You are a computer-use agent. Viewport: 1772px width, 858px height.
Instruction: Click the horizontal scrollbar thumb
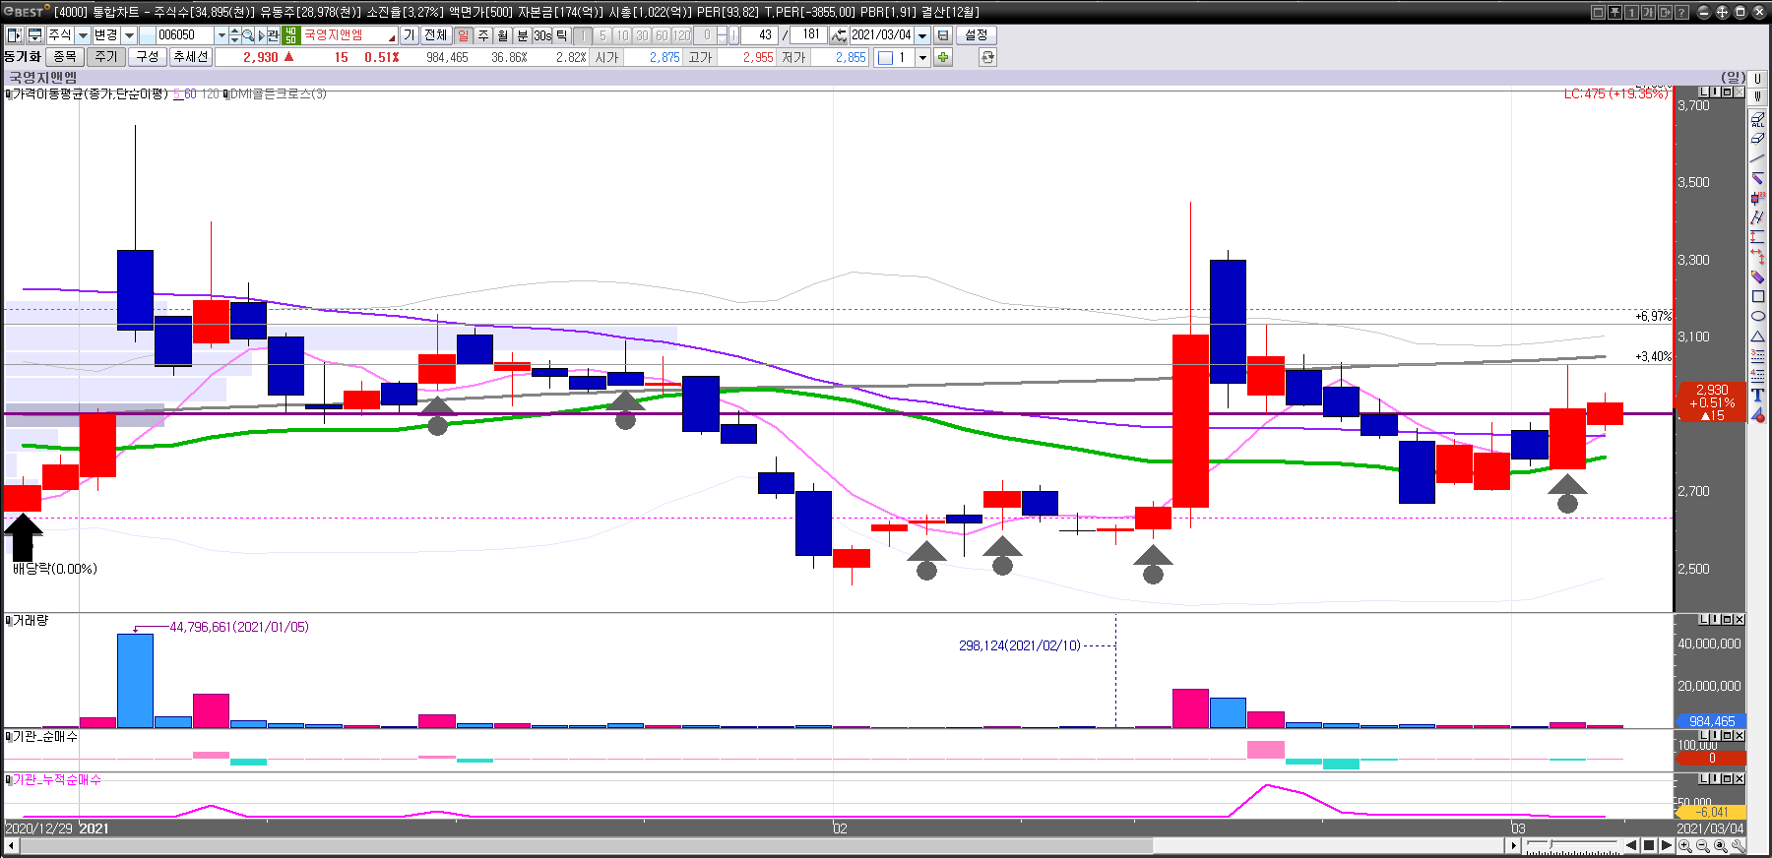coord(586,846)
